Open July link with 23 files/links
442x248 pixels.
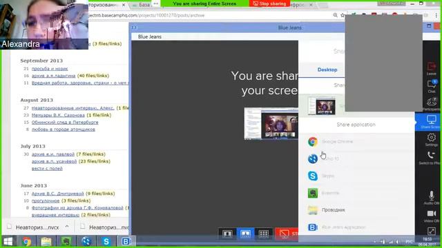point(54,161)
